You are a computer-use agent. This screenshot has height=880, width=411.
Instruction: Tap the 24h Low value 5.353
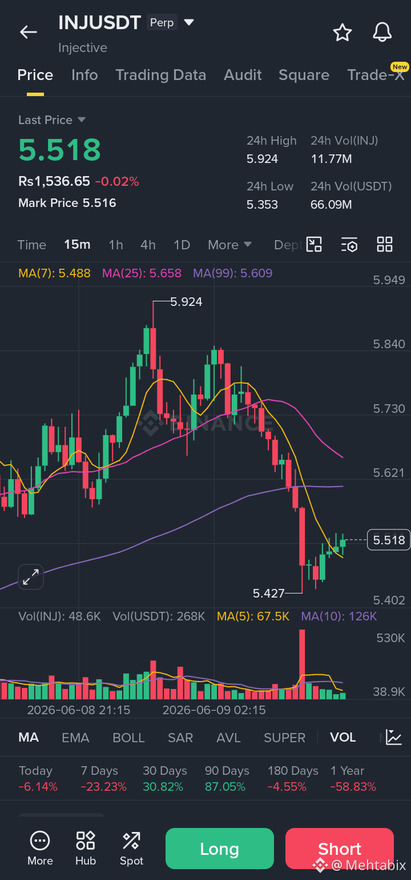[263, 205]
